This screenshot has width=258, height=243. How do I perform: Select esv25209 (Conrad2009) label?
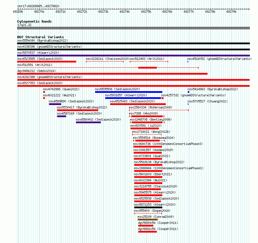point(156,217)
